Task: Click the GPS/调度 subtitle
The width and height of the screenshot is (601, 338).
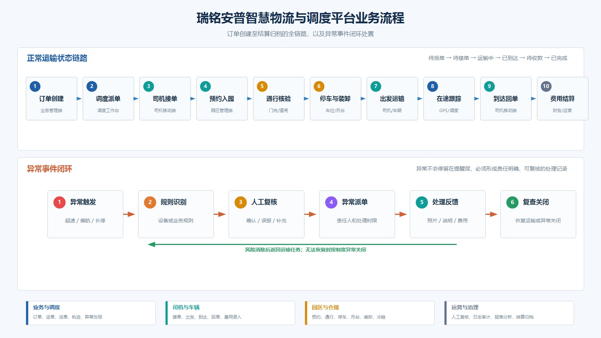Action: click(449, 111)
